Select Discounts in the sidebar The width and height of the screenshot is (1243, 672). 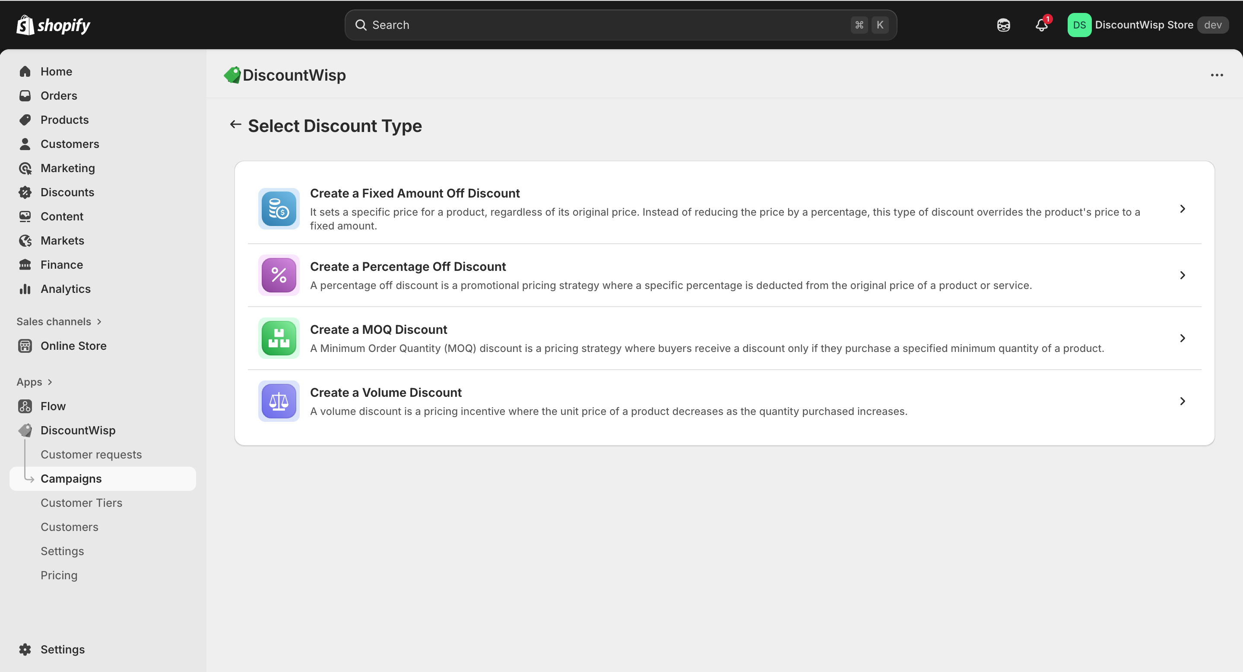coord(67,192)
